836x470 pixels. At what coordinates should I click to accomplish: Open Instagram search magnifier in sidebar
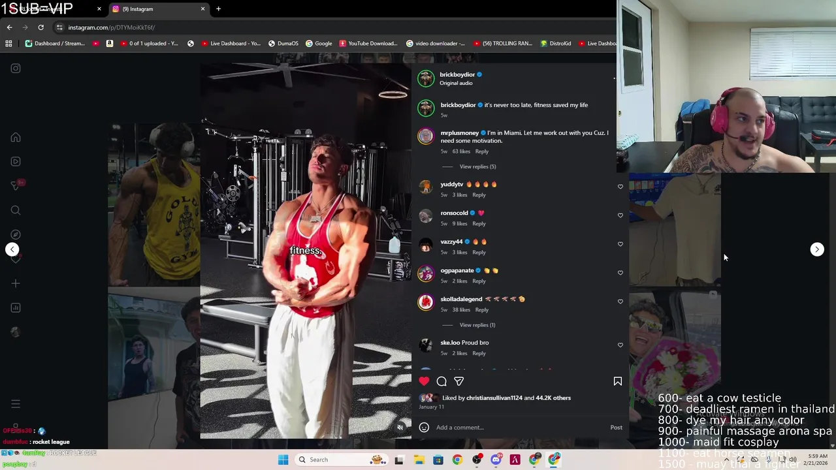16,210
